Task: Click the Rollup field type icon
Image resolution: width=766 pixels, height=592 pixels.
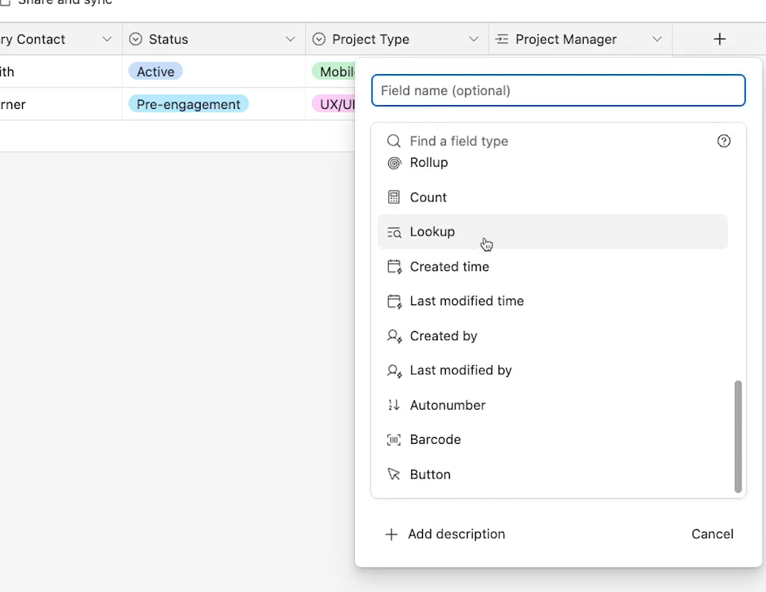Action: 394,163
